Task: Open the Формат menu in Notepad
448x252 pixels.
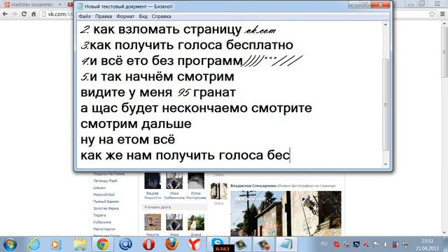Action: point(125,17)
